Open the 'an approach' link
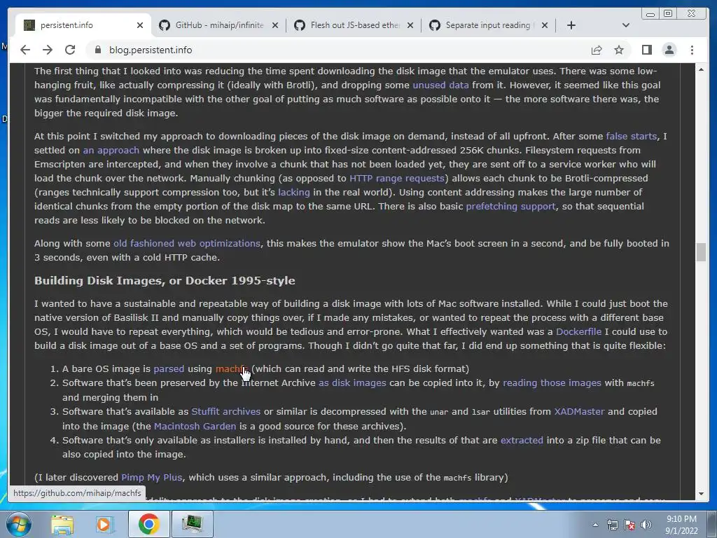Viewport: 717px width, 538px height. (111, 150)
